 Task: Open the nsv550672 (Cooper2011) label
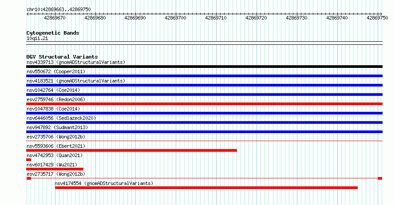coord(56,71)
